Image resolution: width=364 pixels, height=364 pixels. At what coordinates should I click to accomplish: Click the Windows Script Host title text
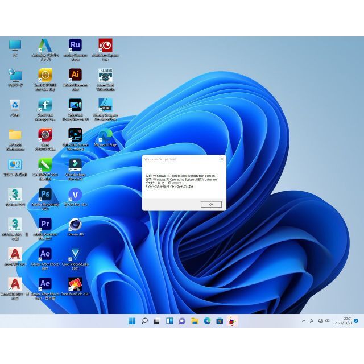click(x=160, y=159)
